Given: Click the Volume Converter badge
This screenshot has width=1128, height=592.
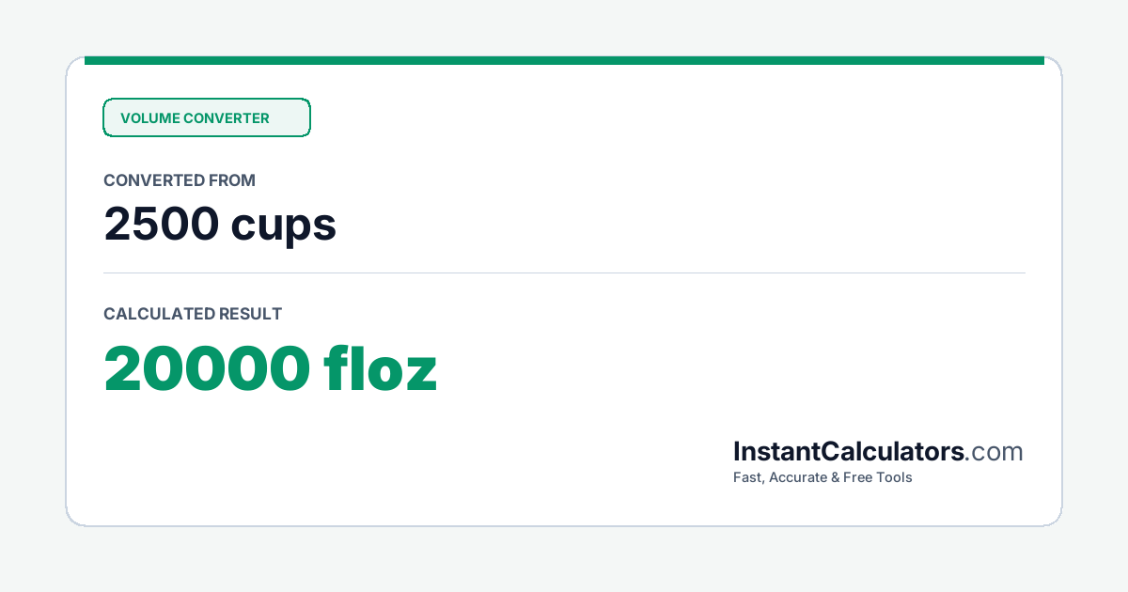Looking at the screenshot, I should coord(206,117).
